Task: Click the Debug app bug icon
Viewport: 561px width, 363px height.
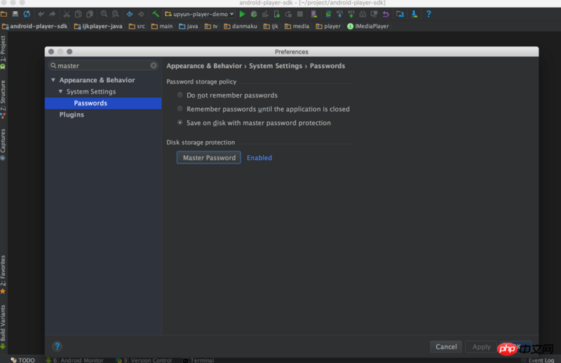Action: pos(254,14)
